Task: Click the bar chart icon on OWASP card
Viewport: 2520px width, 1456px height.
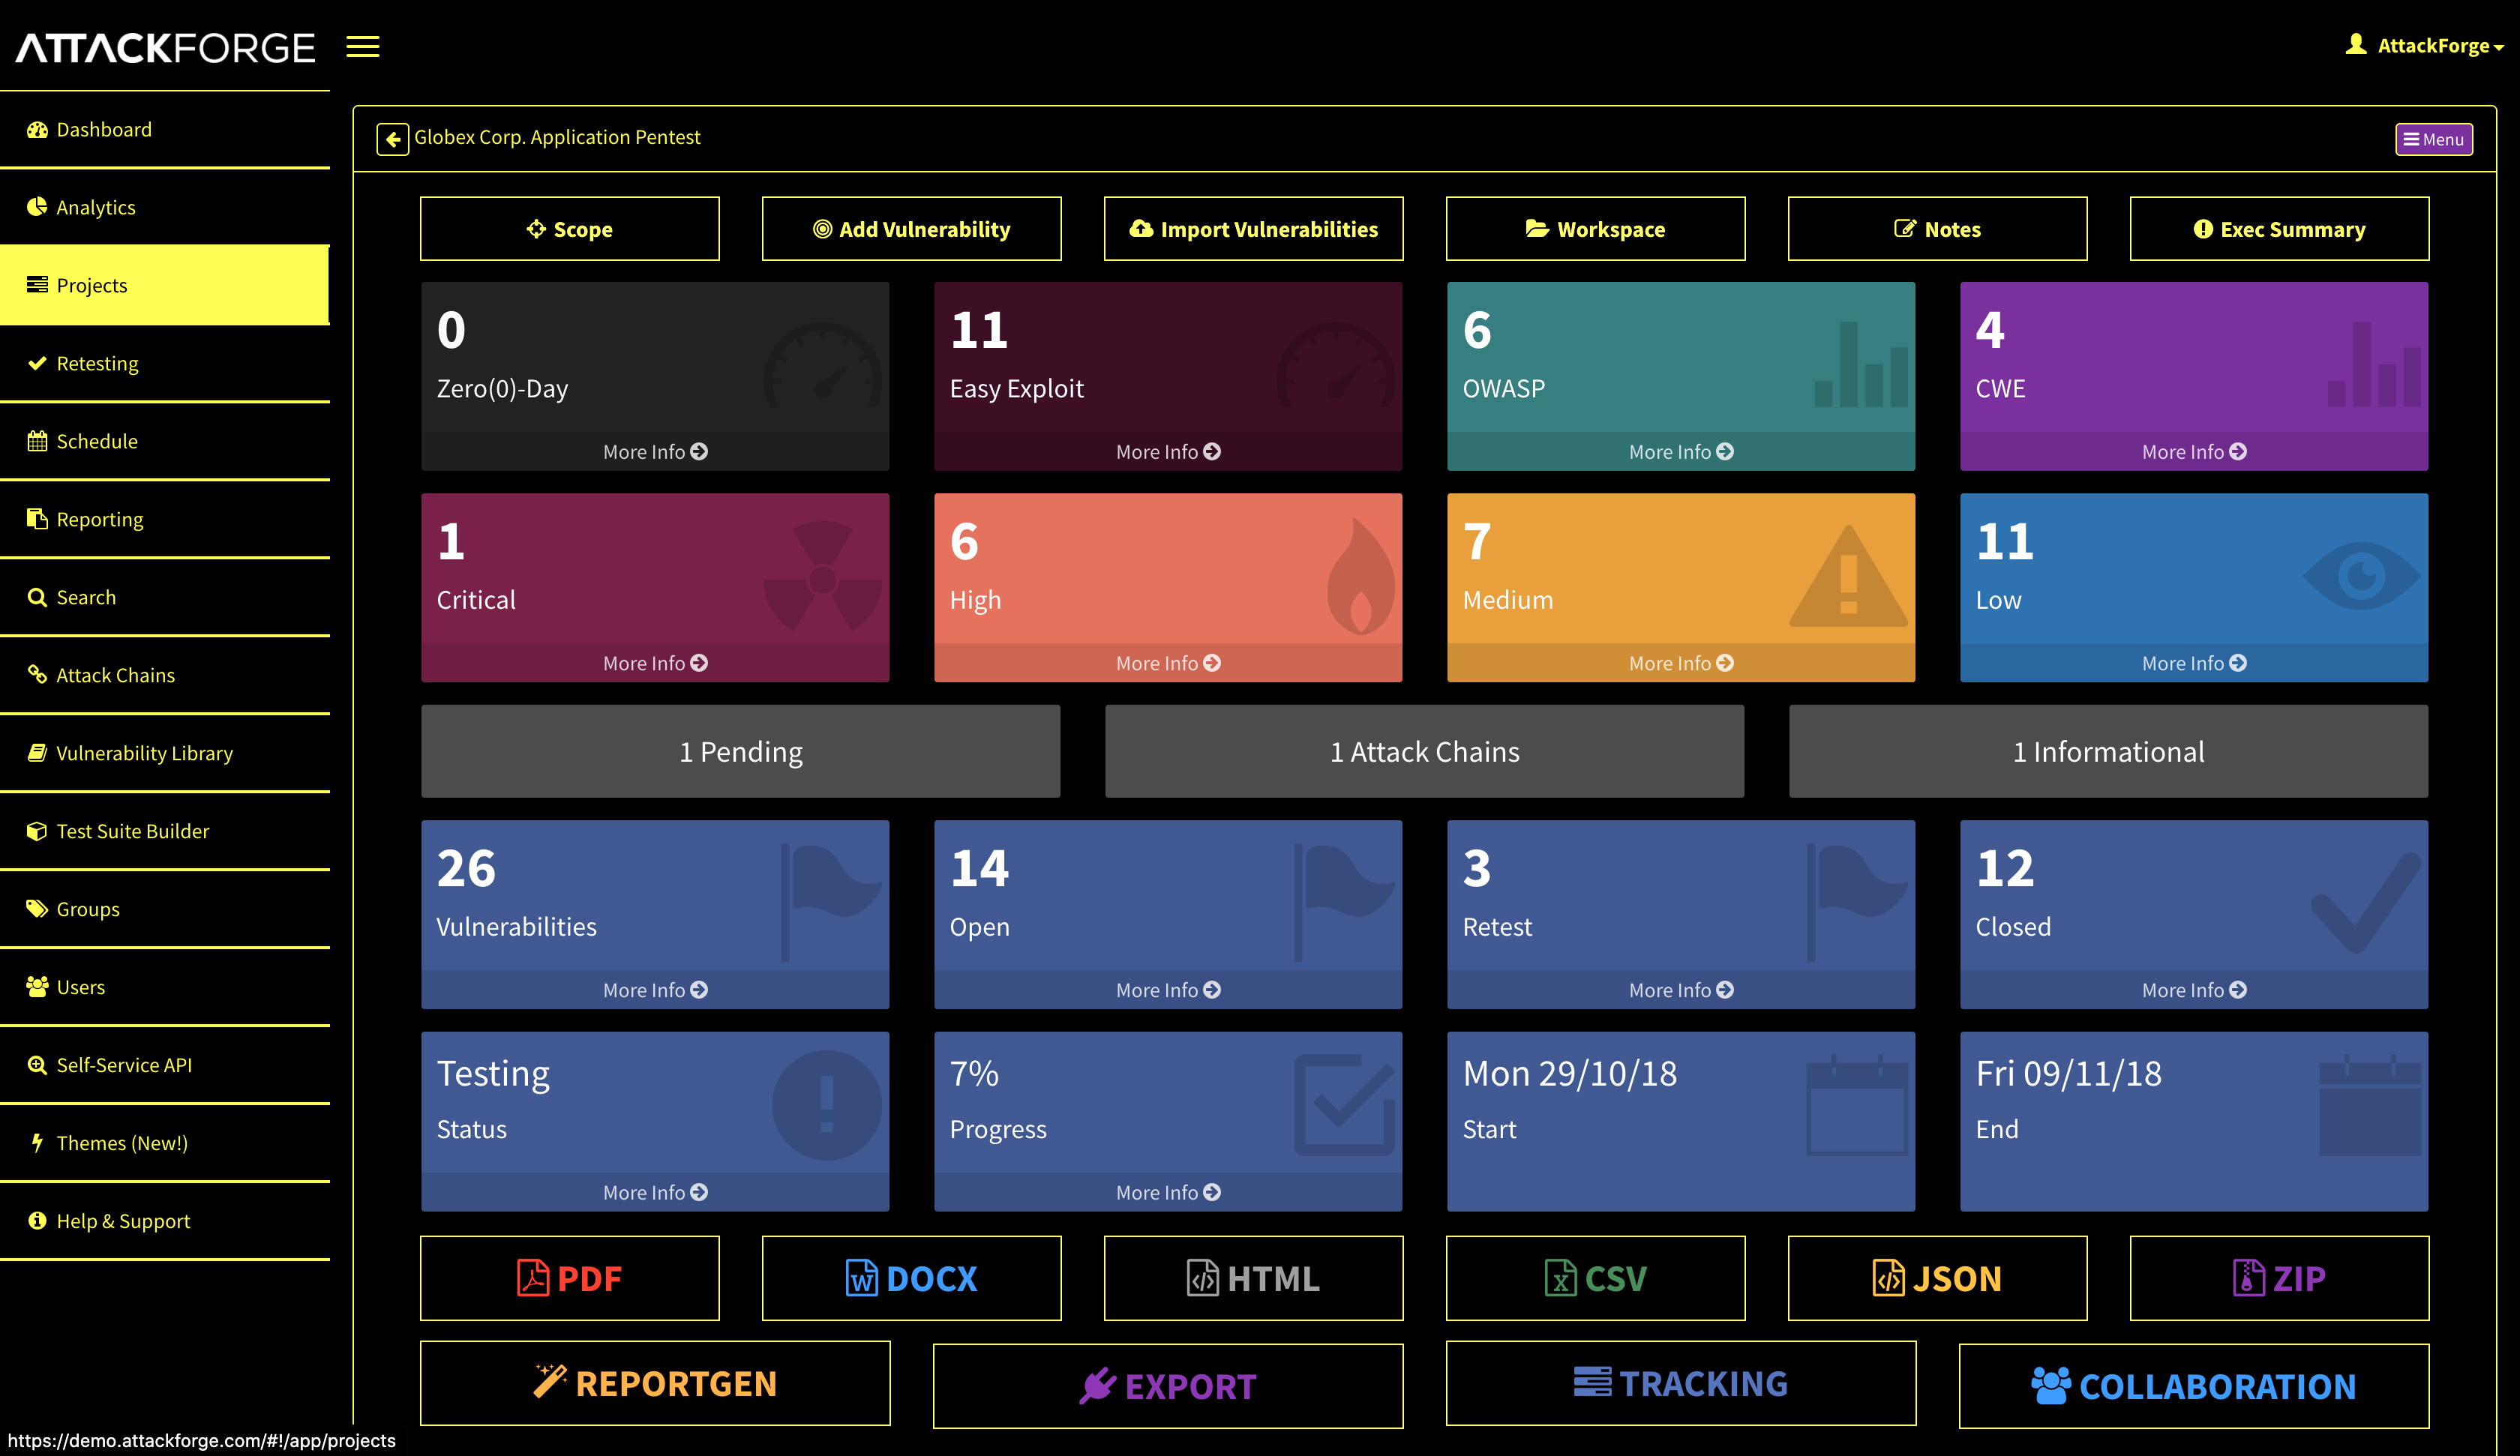Action: [1861, 364]
